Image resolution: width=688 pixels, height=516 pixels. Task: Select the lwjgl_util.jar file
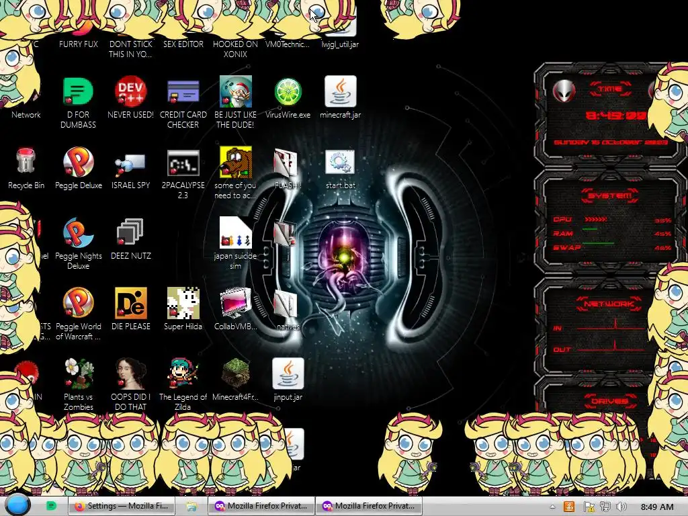point(340,44)
